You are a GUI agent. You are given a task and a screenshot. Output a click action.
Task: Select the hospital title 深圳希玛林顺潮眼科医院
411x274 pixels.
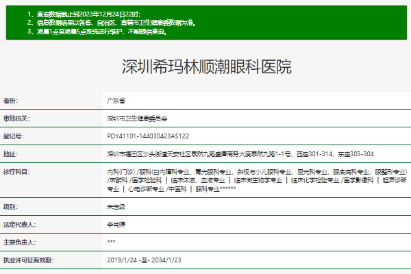[x=207, y=66]
